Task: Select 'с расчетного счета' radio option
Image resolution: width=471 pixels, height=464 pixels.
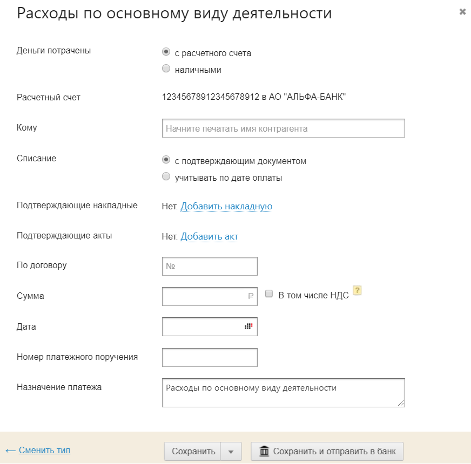Action: [166, 52]
